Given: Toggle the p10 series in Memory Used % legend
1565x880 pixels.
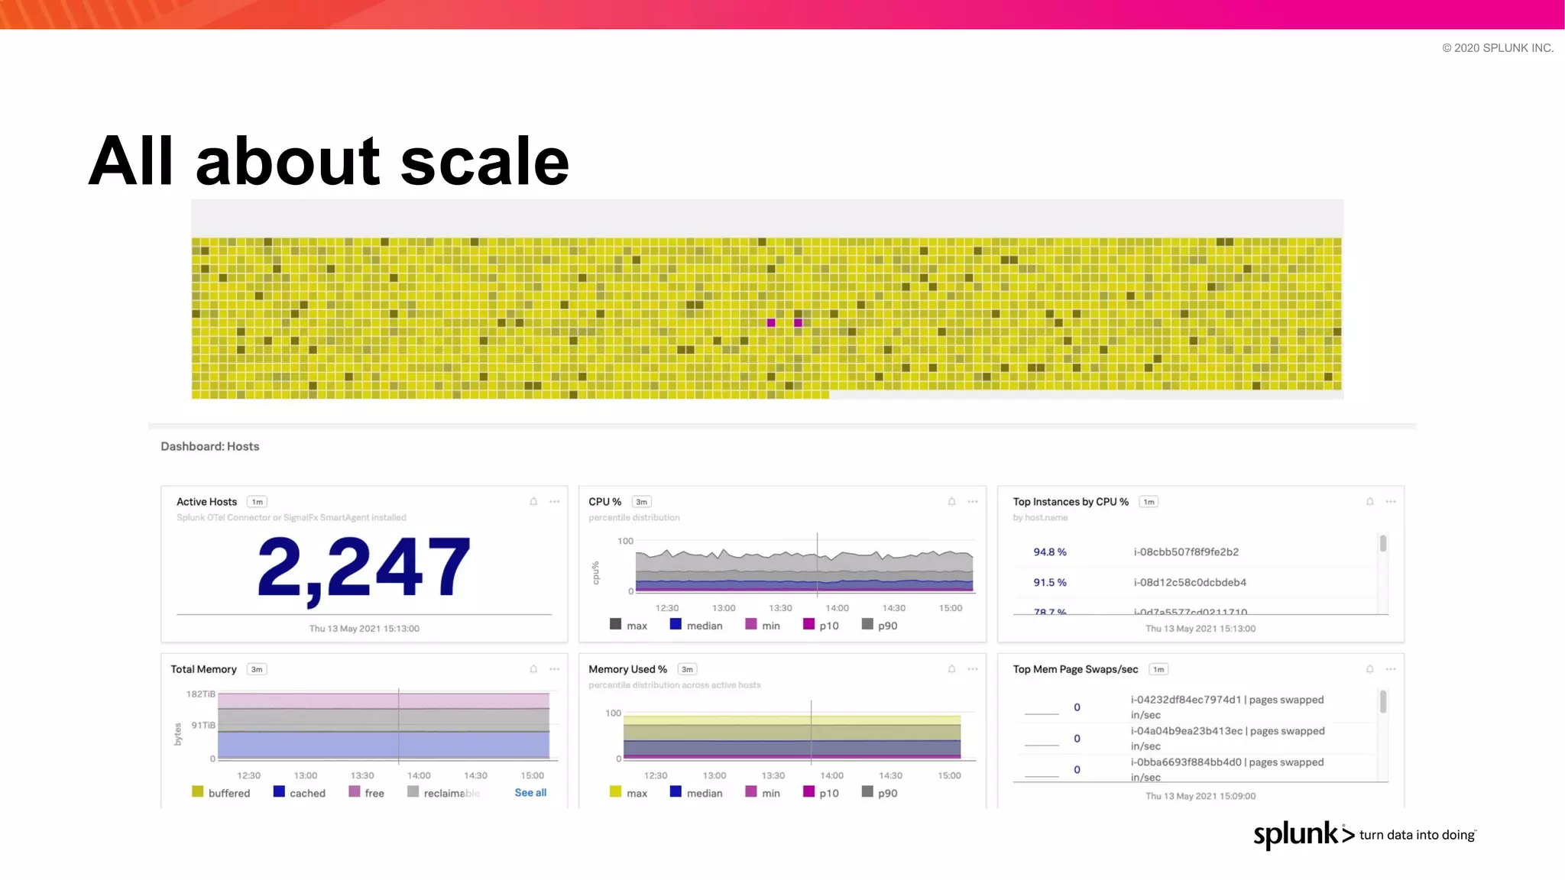Looking at the screenshot, I should point(821,793).
